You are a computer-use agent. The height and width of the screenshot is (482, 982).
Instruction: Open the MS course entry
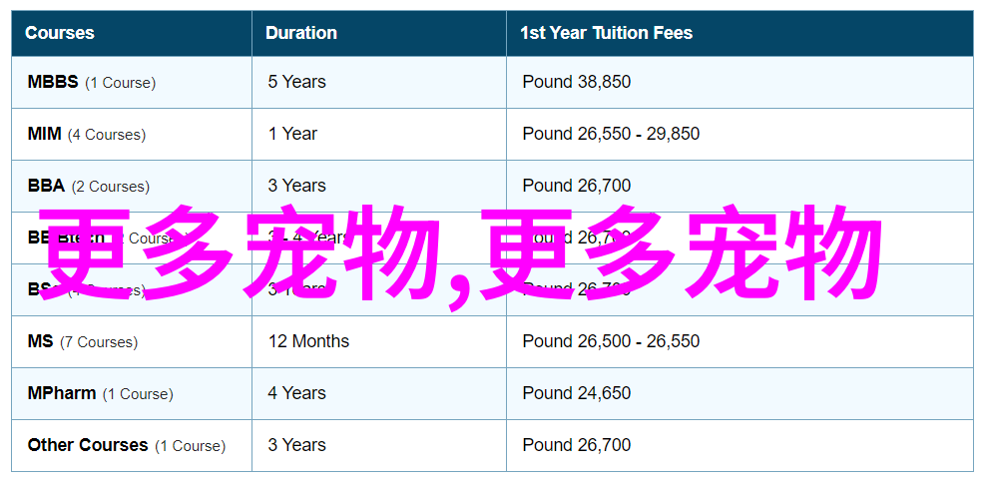pos(40,341)
